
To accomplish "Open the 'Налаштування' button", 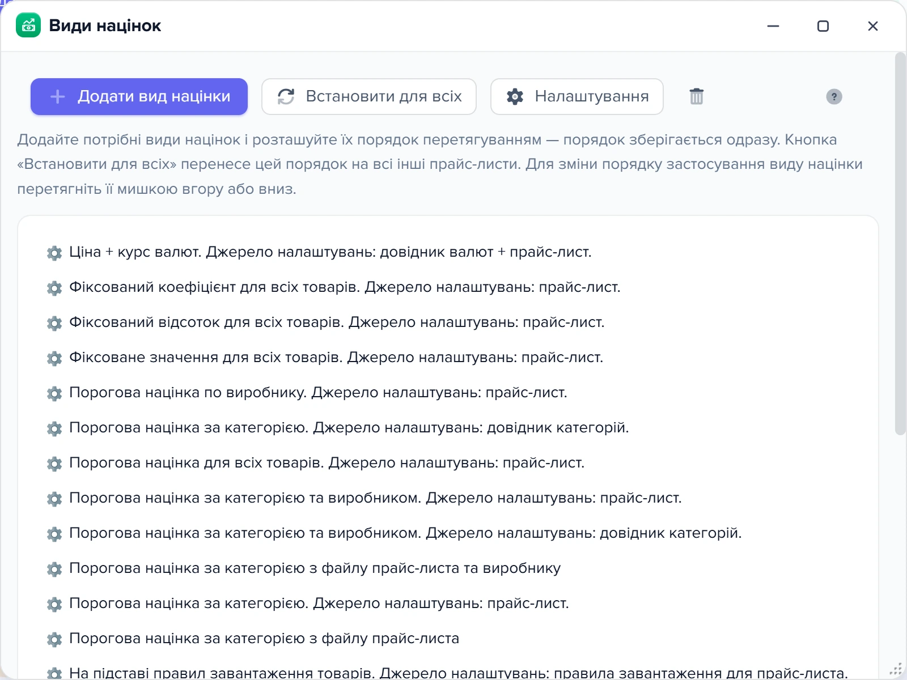I will [x=577, y=96].
